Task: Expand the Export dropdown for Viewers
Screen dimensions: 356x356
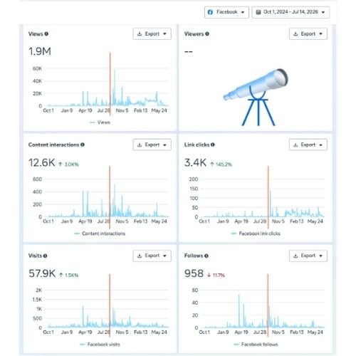Action: [308, 34]
